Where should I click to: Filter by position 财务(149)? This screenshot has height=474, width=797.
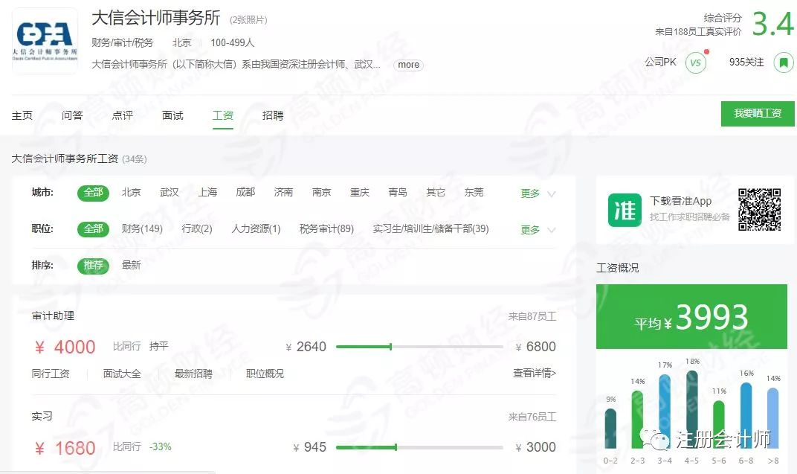pyautogui.click(x=142, y=229)
